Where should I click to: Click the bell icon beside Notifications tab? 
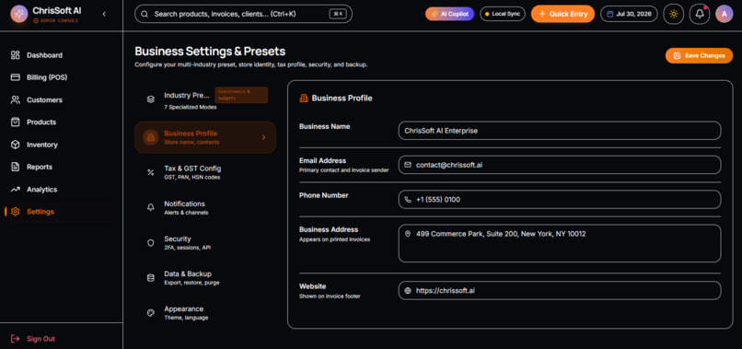point(150,207)
